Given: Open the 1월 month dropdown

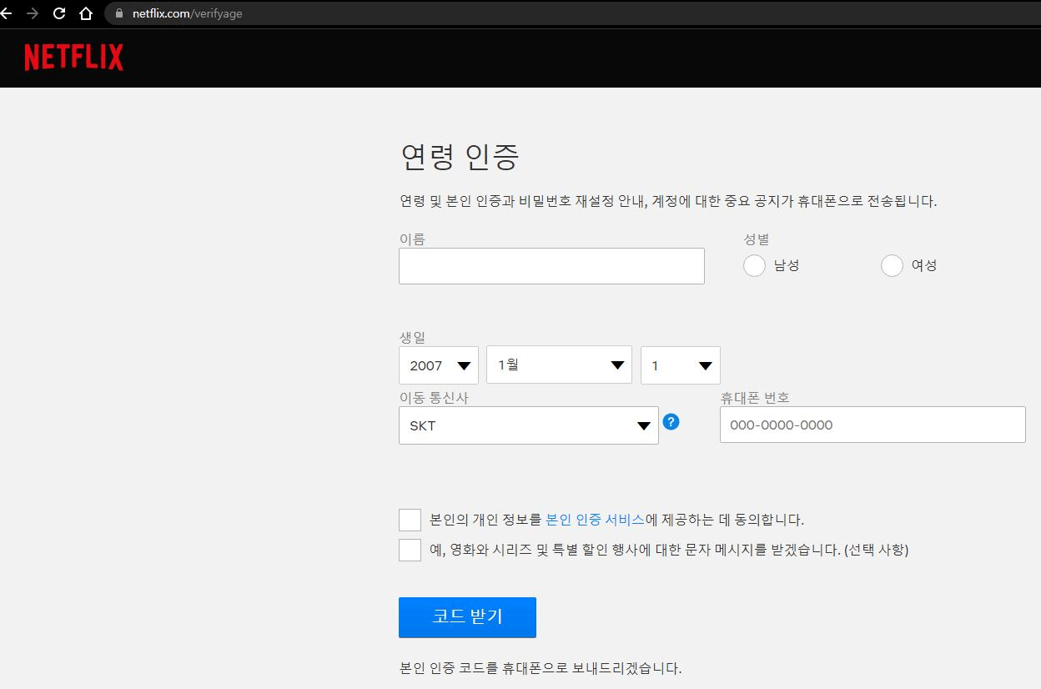Looking at the screenshot, I should 559,365.
